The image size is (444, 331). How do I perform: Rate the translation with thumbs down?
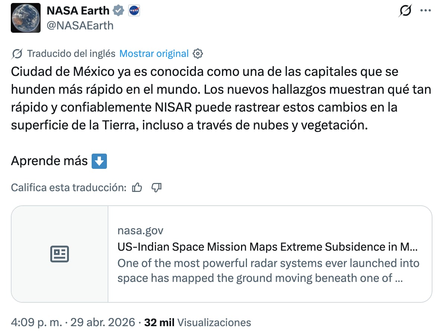[156, 188]
